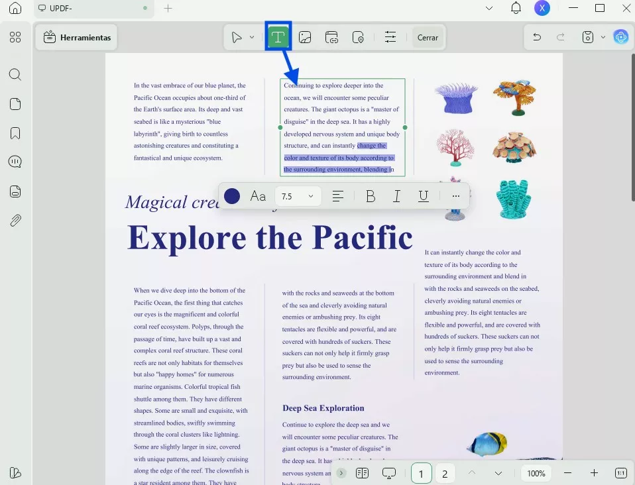Click the bottom-left sidebar layers icon
Viewport: 635px width, 485px height.
(x=15, y=472)
